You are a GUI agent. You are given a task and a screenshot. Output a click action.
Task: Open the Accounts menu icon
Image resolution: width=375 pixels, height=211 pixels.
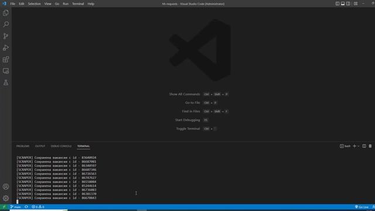[x=6, y=186]
